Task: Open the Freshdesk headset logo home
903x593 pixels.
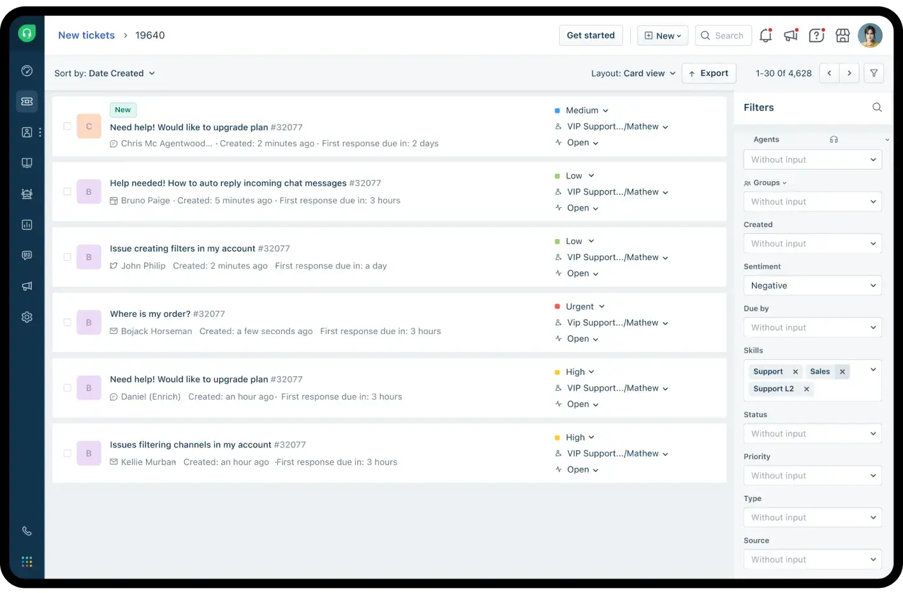Action: pyautogui.click(x=27, y=33)
